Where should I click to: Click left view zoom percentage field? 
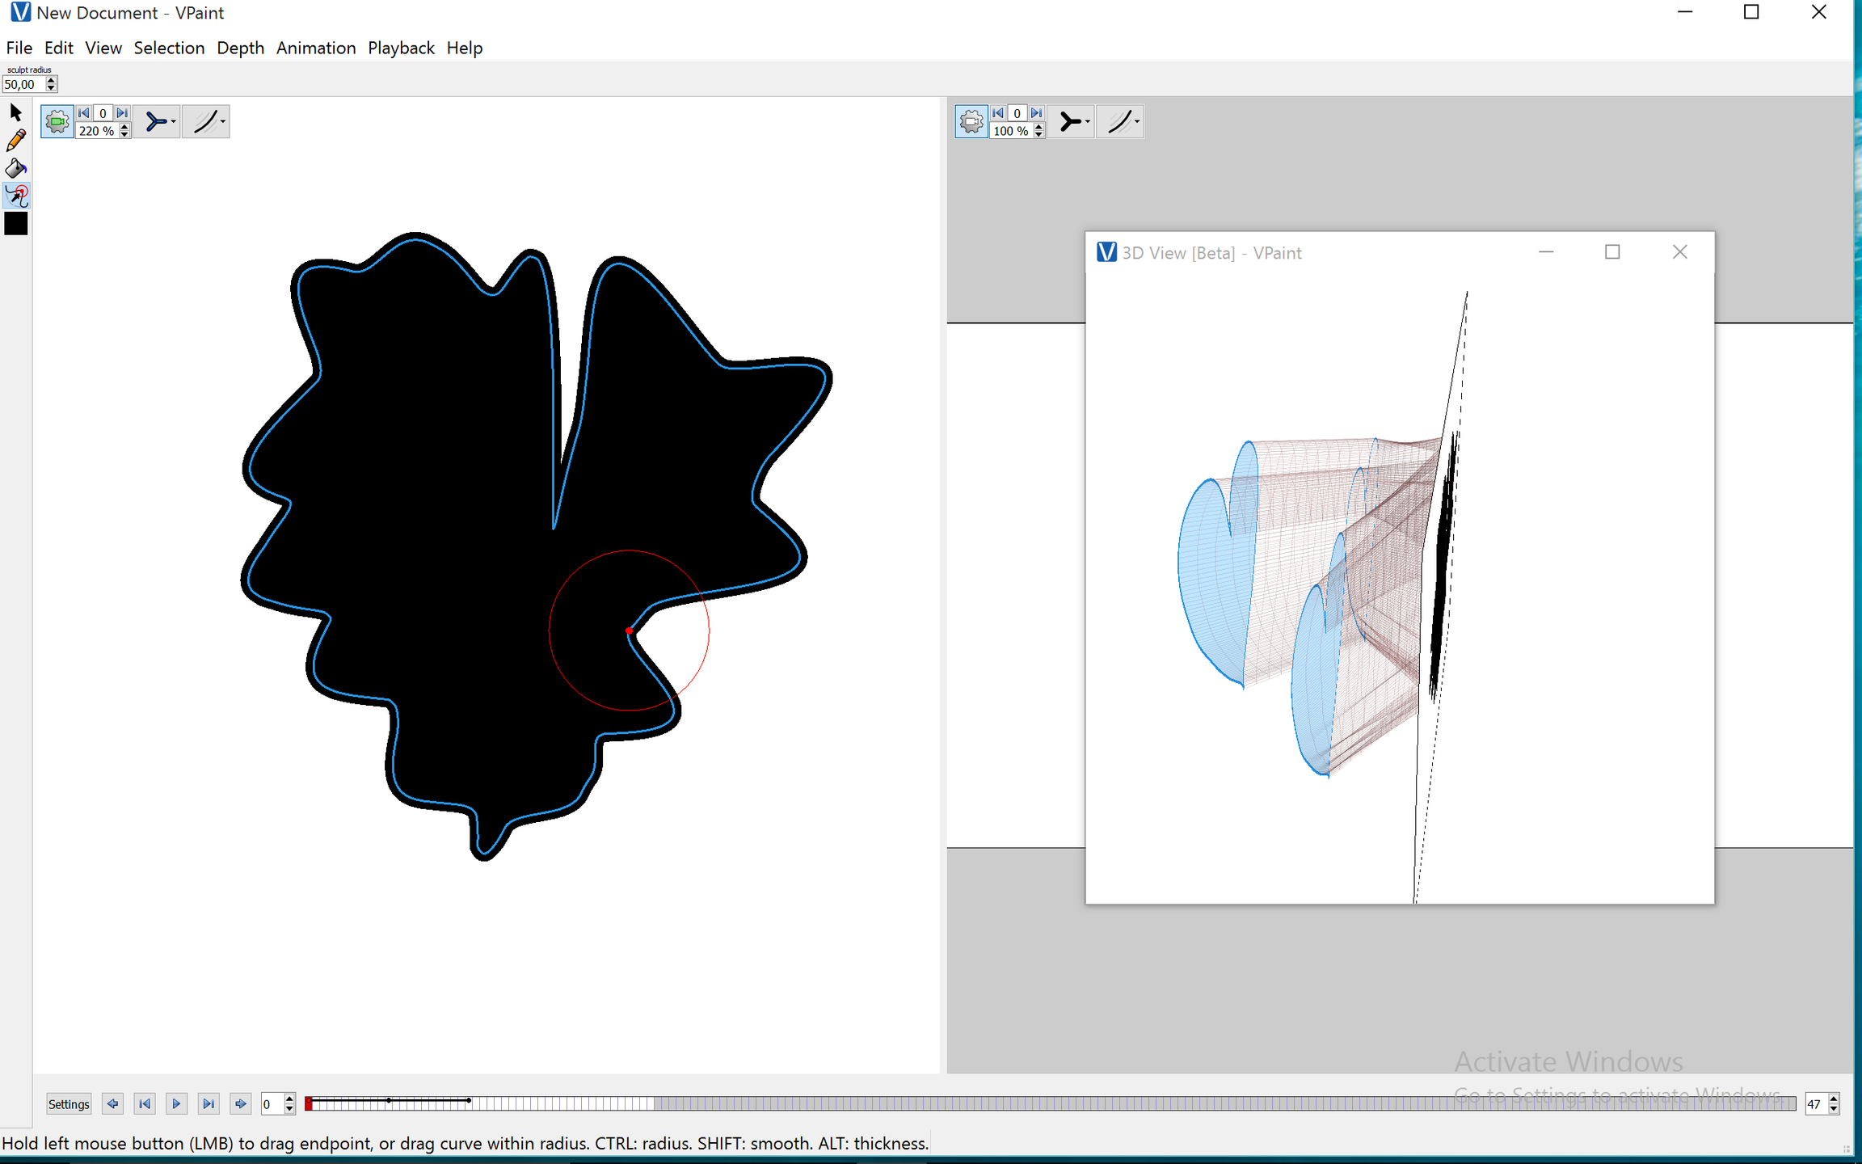point(97,131)
